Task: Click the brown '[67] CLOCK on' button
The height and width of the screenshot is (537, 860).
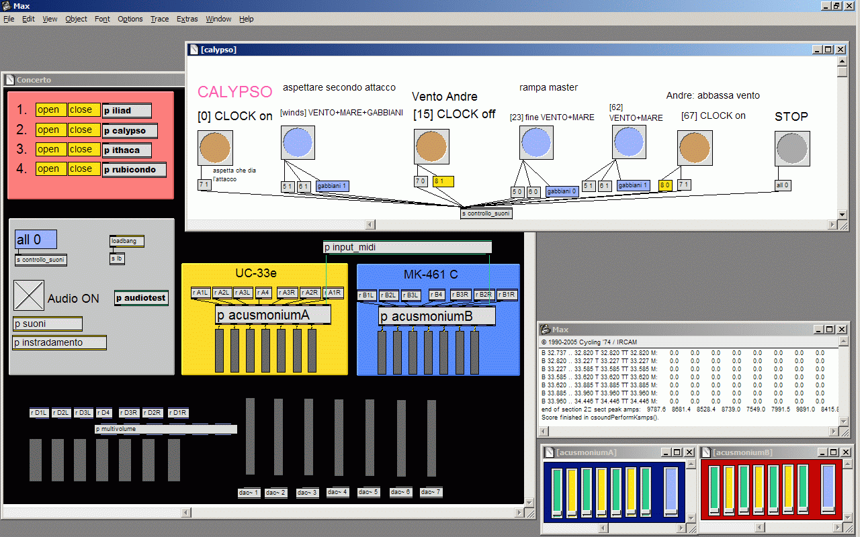Action: pyautogui.click(x=695, y=148)
